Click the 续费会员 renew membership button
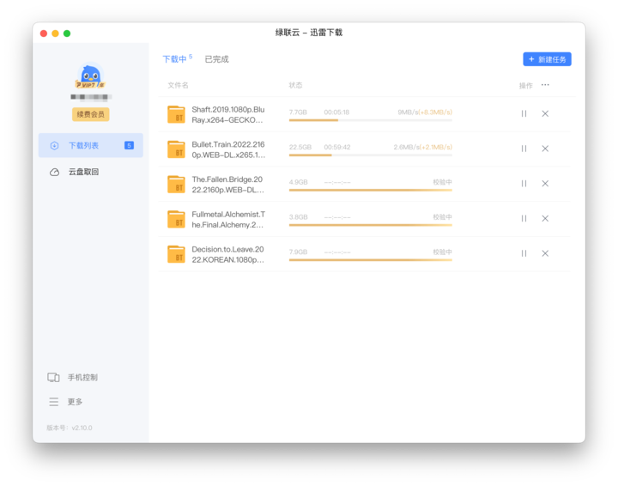The image size is (618, 486). point(91,114)
